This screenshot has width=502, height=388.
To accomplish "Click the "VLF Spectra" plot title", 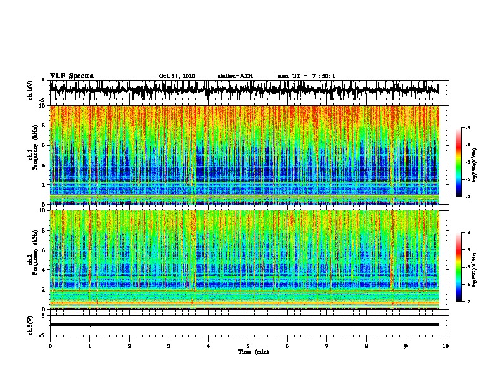I will coord(72,76).
